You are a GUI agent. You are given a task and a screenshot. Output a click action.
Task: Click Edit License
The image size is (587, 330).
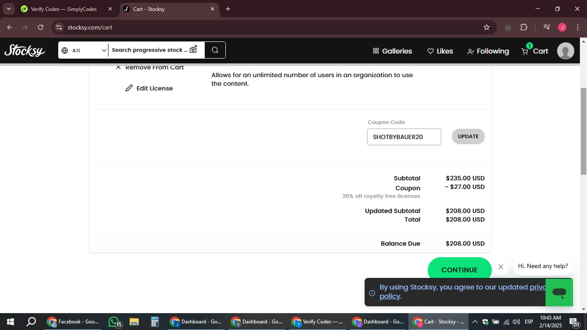point(149,88)
